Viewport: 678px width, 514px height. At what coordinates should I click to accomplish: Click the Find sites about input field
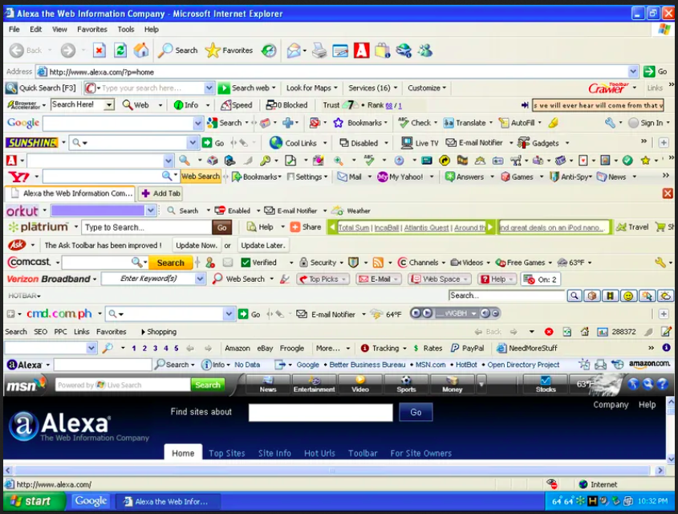pos(320,412)
